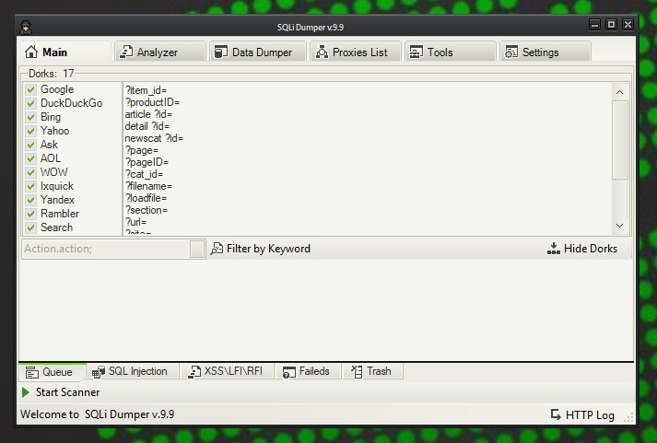Click the dorks list scroll up arrow

619,92
